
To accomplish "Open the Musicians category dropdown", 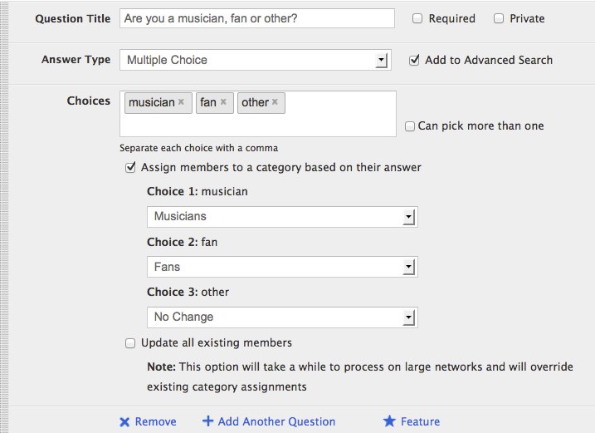I will pos(282,217).
